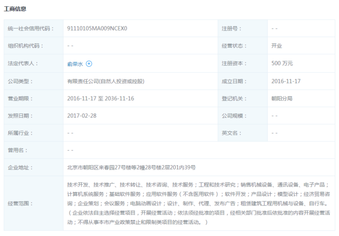339x236 pixels.
Task: Click the plus icon beside 俞荣水
Action: (x=89, y=64)
